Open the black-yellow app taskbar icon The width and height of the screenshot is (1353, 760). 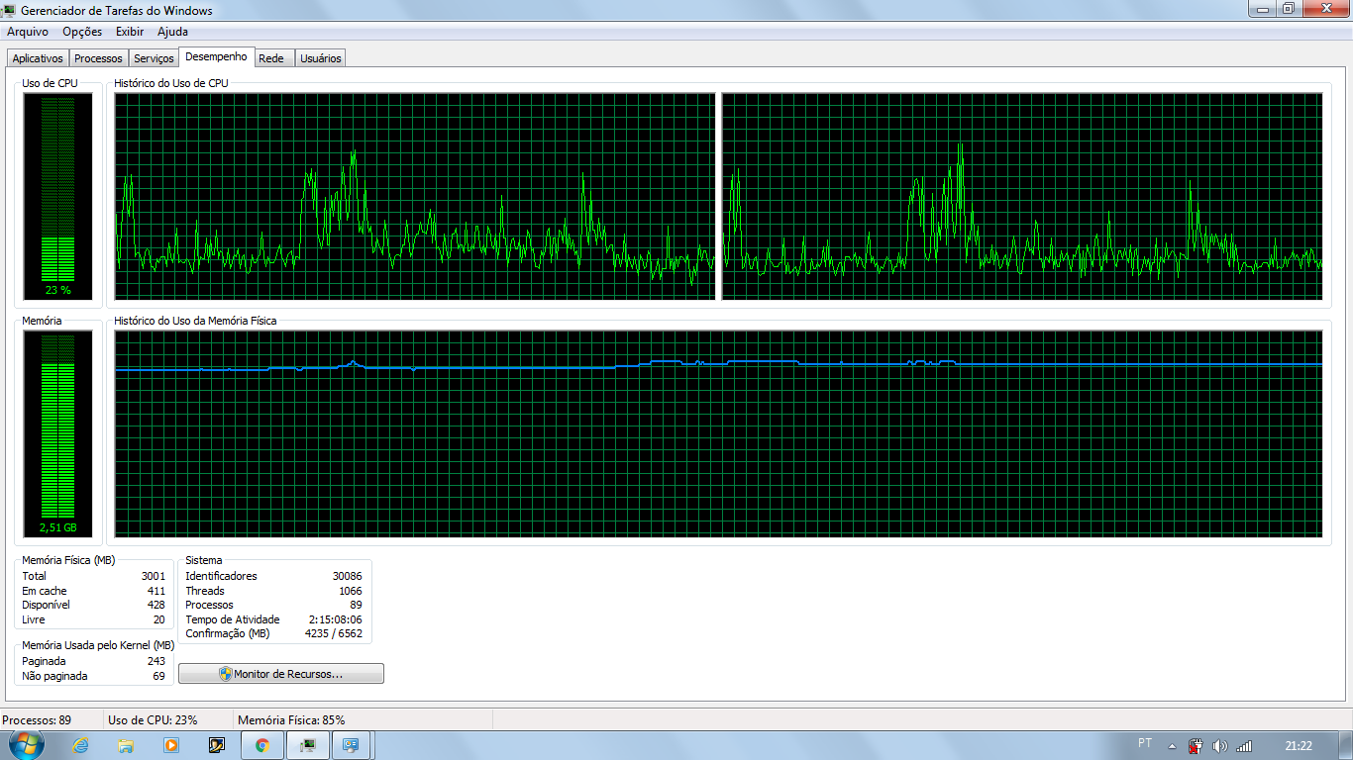point(217,745)
